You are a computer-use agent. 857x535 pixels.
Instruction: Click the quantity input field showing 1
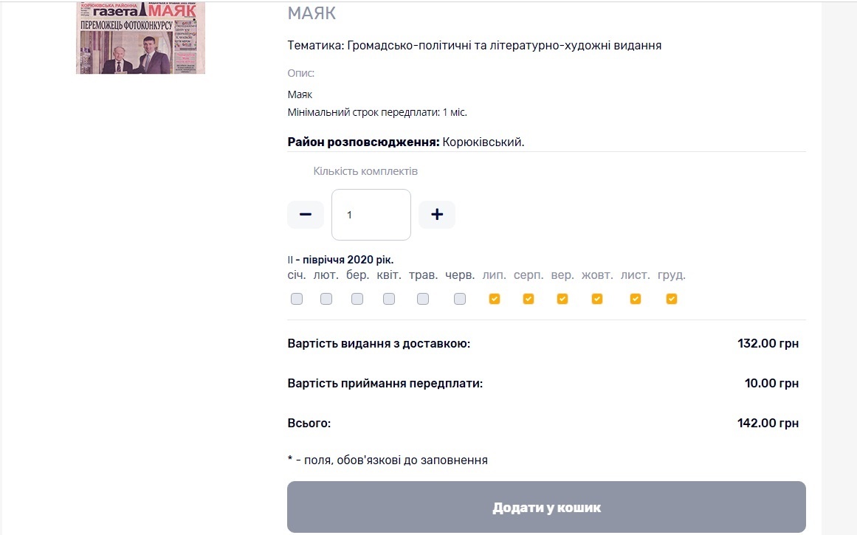click(371, 215)
